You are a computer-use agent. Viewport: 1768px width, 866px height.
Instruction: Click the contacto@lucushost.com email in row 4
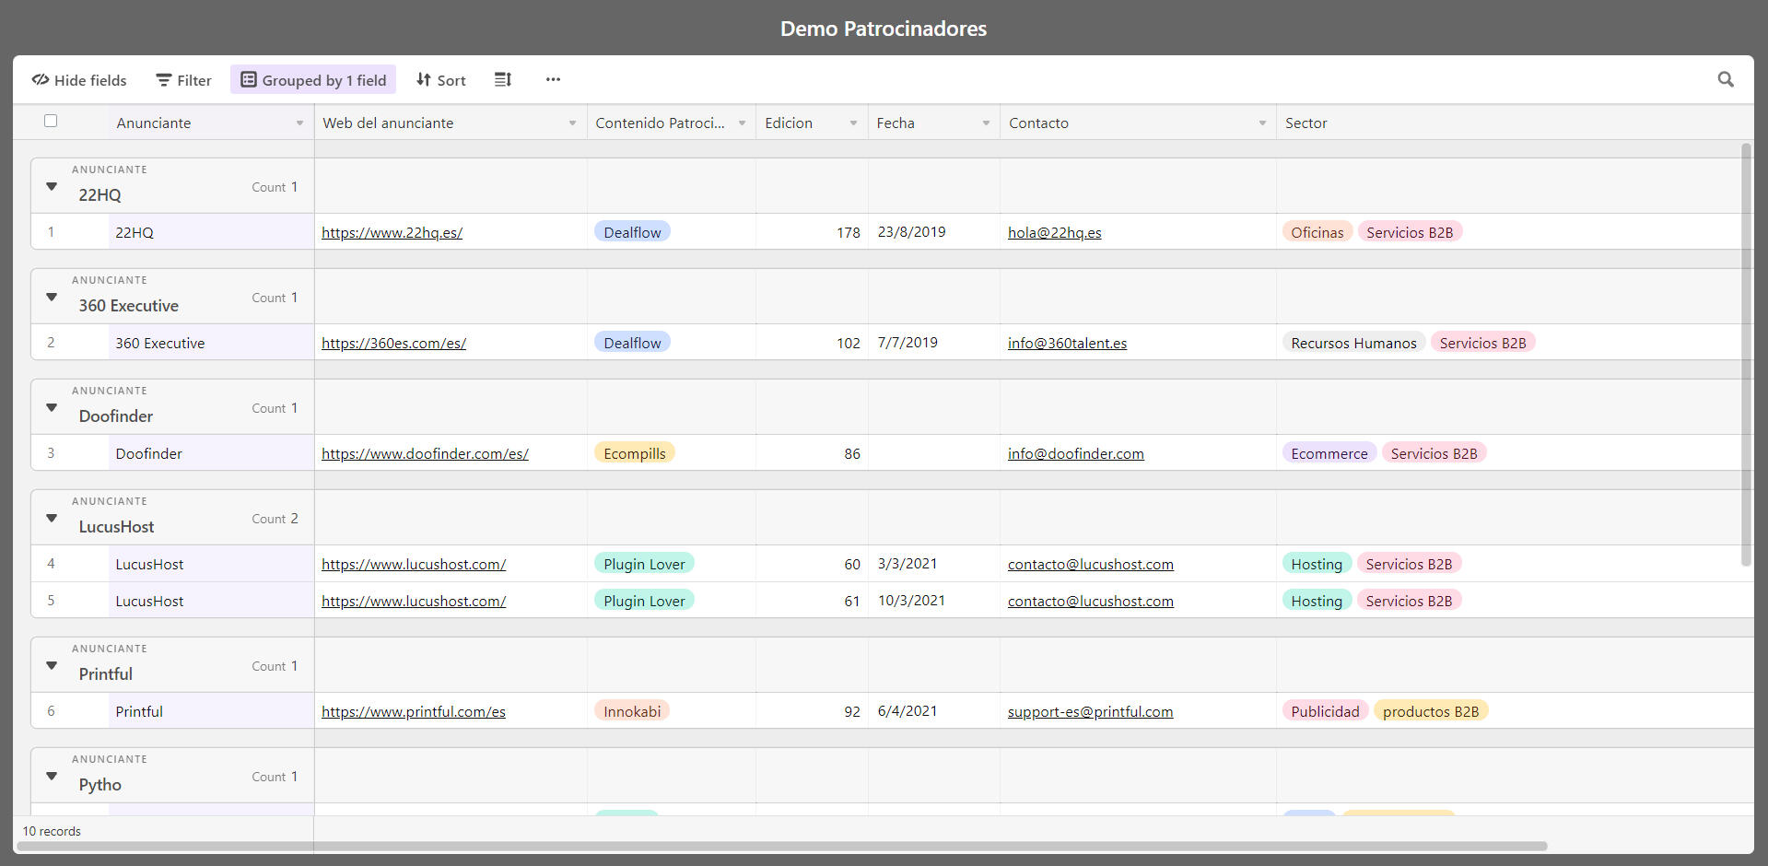tap(1091, 565)
